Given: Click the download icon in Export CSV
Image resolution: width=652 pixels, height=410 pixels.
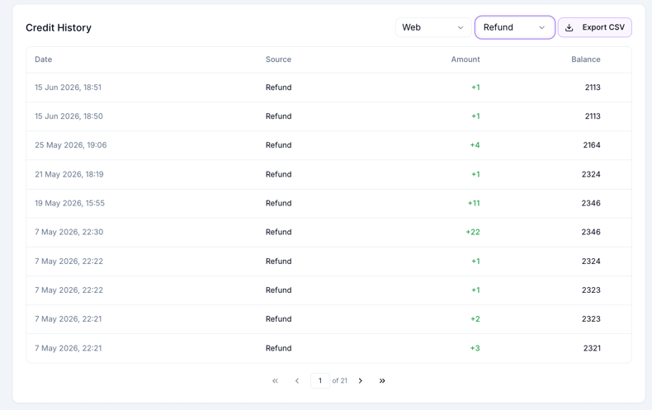Looking at the screenshot, I should [x=569, y=27].
